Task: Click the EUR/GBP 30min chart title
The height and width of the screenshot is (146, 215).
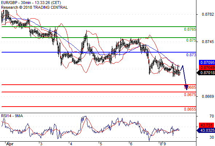Action: pos(31,3)
